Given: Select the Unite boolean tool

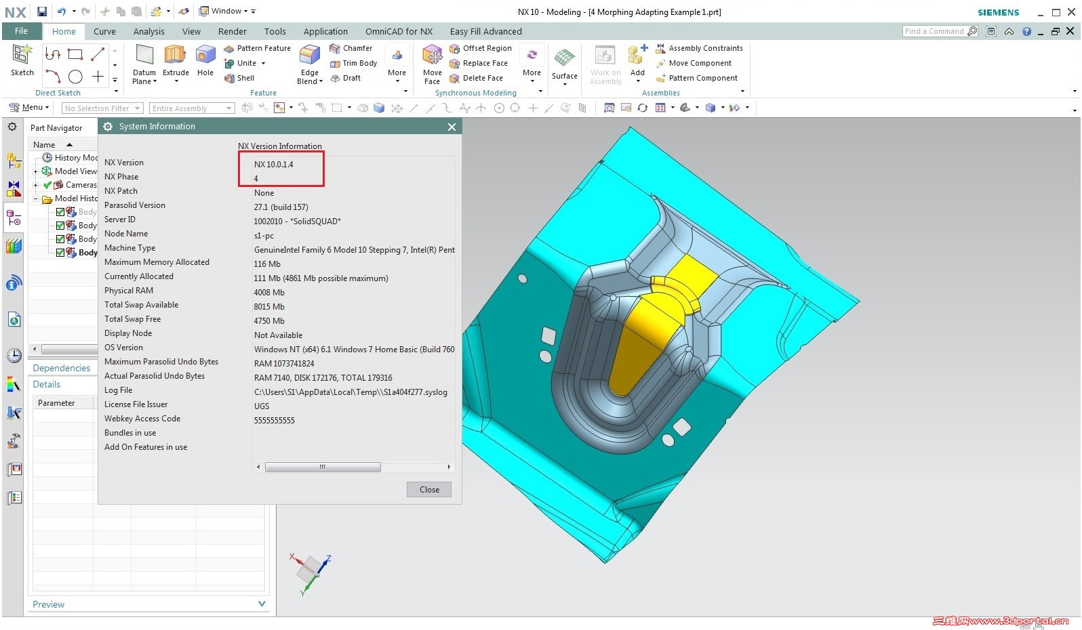Looking at the screenshot, I should [x=241, y=63].
